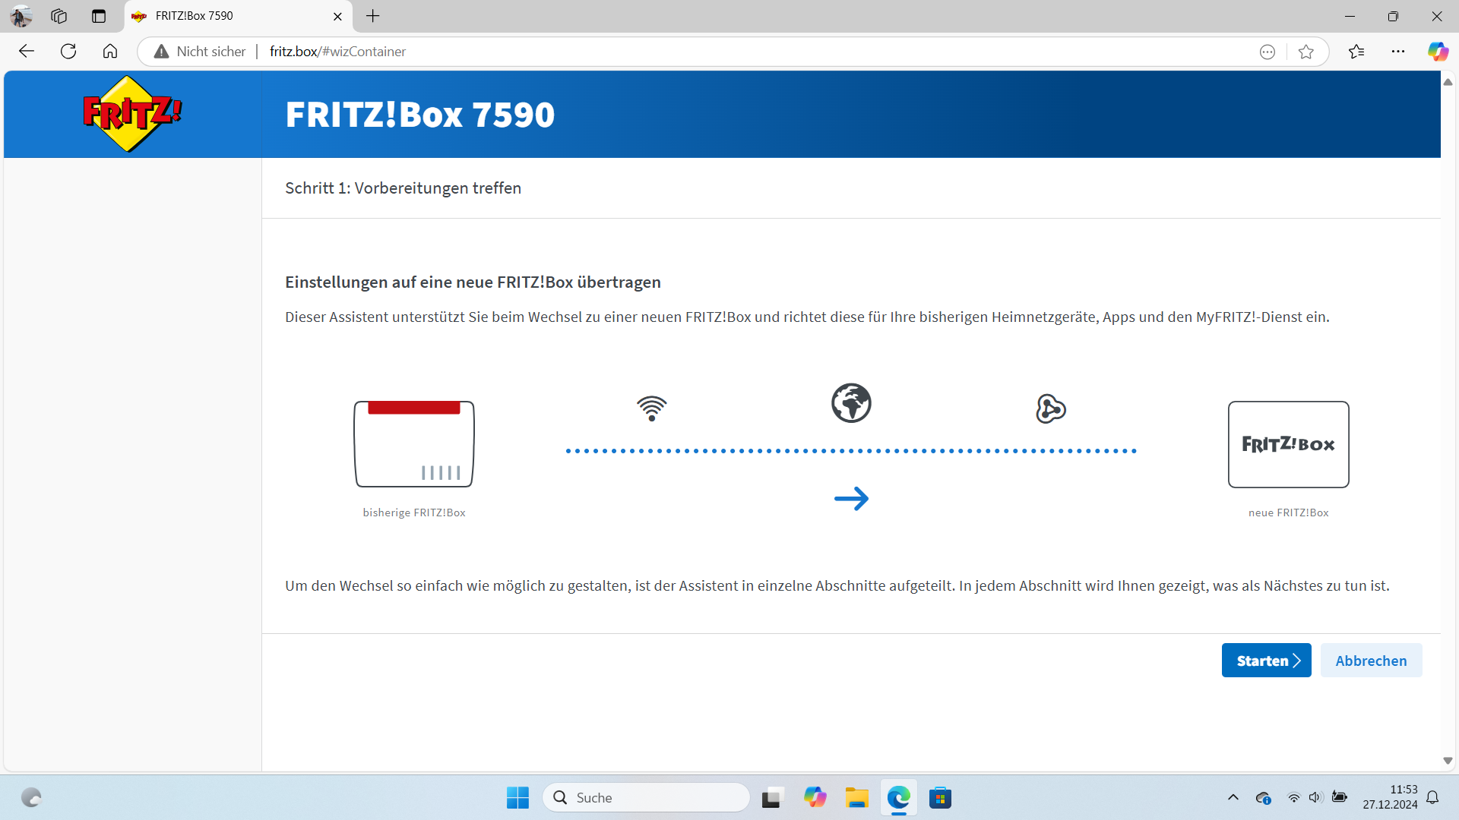Click the address bar showing fritz.box/#wizContainer
The height and width of the screenshot is (820, 1459).
pos(684,52)
